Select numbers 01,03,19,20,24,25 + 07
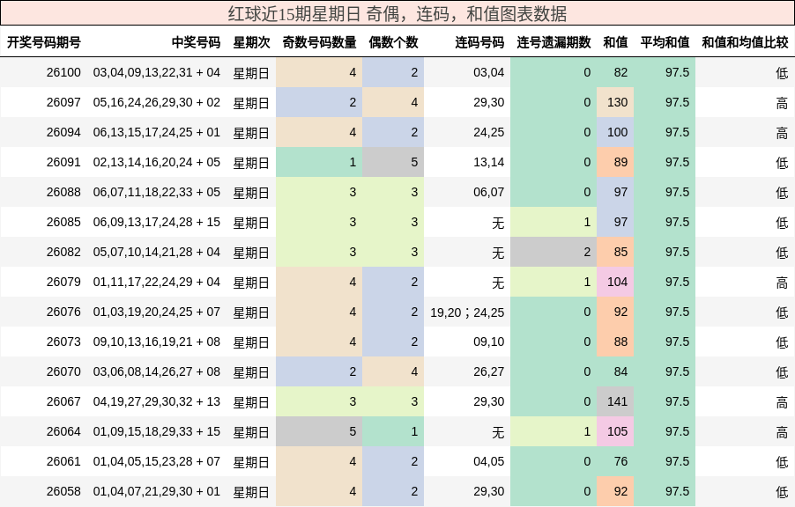The width and height of the screenshot is (795, 507). [x=157, y=312]
